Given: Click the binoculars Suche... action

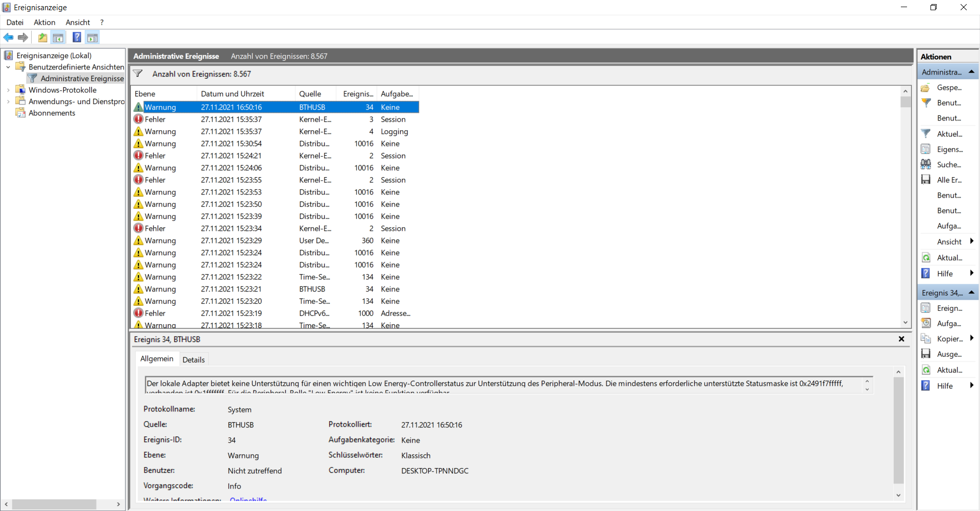Looking at the screenshot, I should coord(925,164).
